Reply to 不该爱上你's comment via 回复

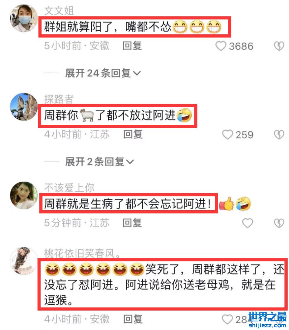tap(132, 223)
